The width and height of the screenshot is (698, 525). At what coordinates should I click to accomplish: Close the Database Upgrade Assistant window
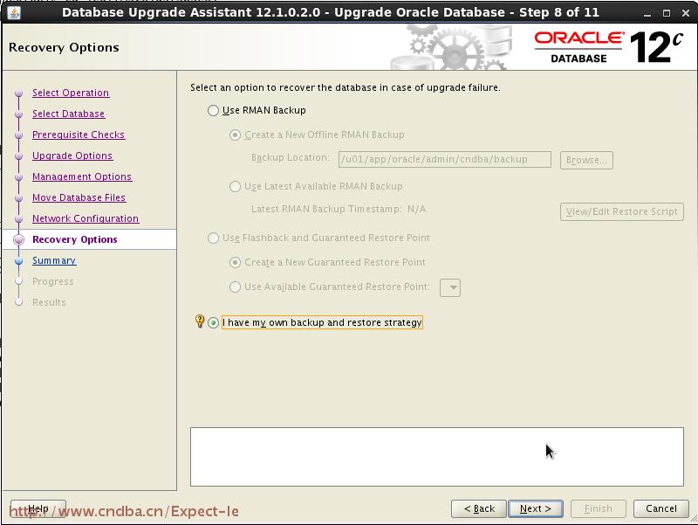coord(686,13)
